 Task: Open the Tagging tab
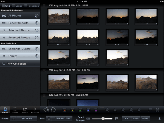(15, 110)
